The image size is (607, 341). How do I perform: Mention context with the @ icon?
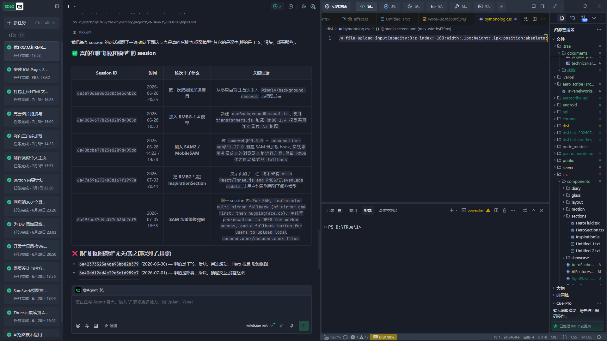click(78, 326)
